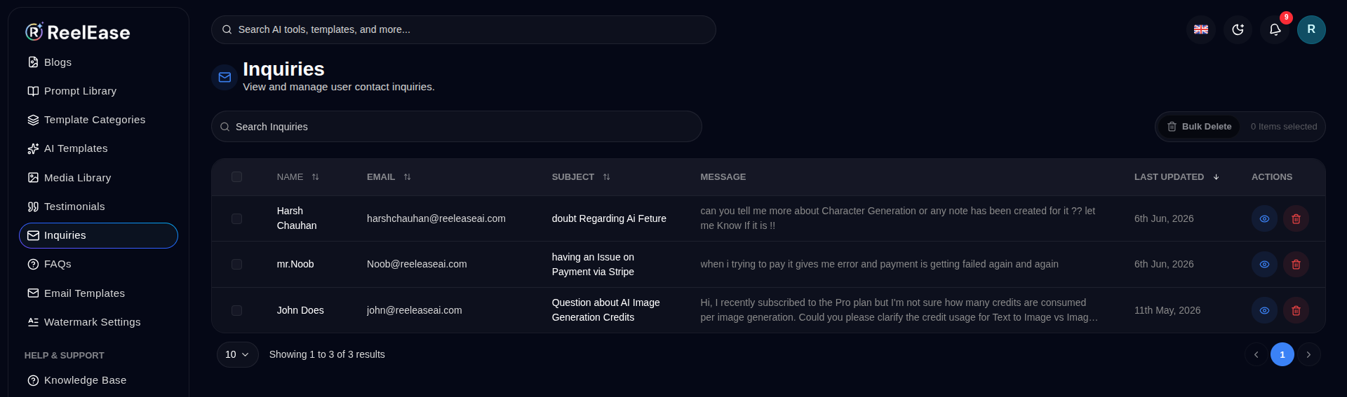View John Does' inquiry with the eye icon
This screenshot has width=1347, height=397.
(1264, 310)
